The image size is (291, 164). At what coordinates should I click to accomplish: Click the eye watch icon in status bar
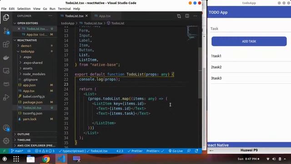29,151
